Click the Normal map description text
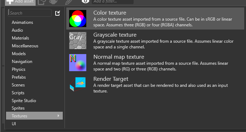246x132 pixels. tap(161, 66)
